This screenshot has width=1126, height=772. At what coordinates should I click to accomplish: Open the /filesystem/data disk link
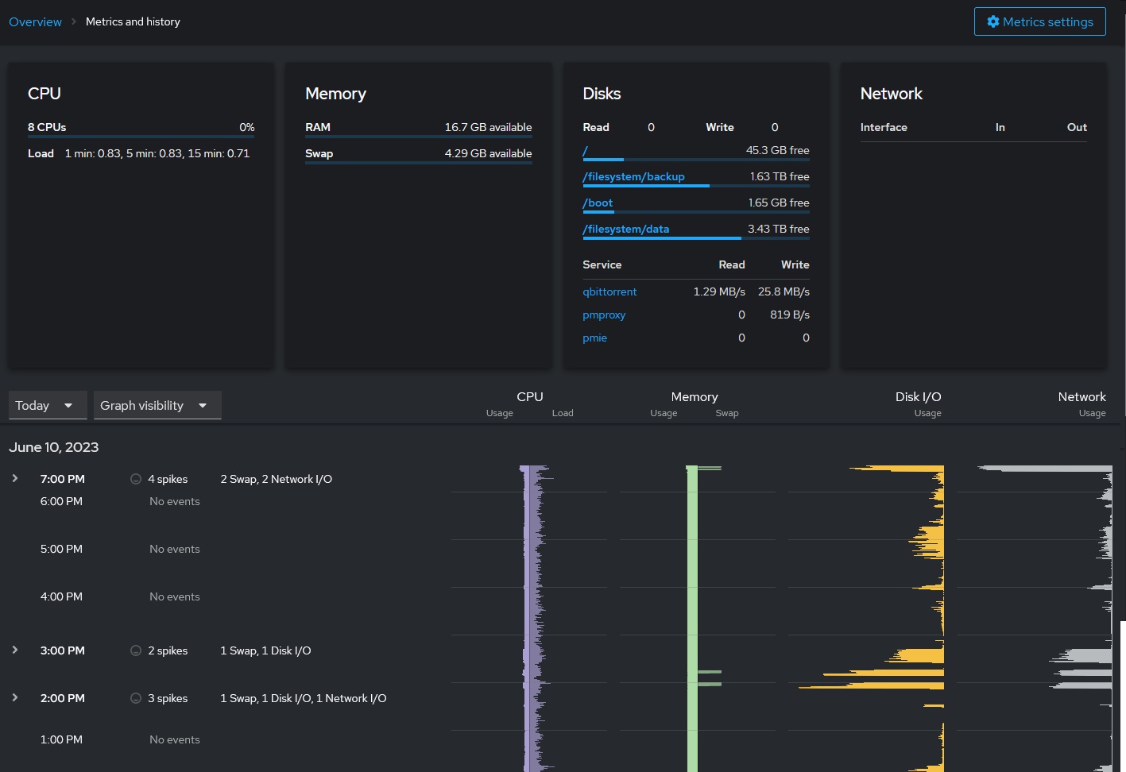(x=625, y=229)
